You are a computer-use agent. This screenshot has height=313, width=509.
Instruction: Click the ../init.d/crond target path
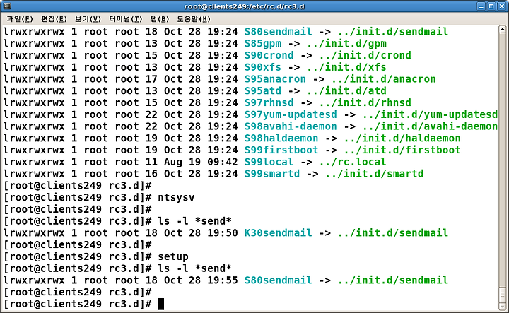click(x=365, y=55)
